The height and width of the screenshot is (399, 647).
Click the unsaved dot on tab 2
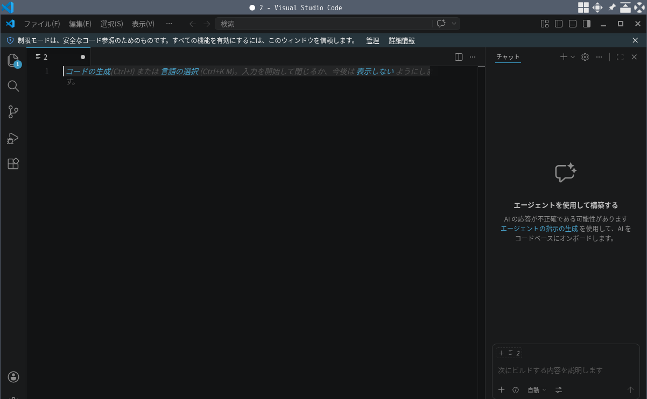pos(83,57)
